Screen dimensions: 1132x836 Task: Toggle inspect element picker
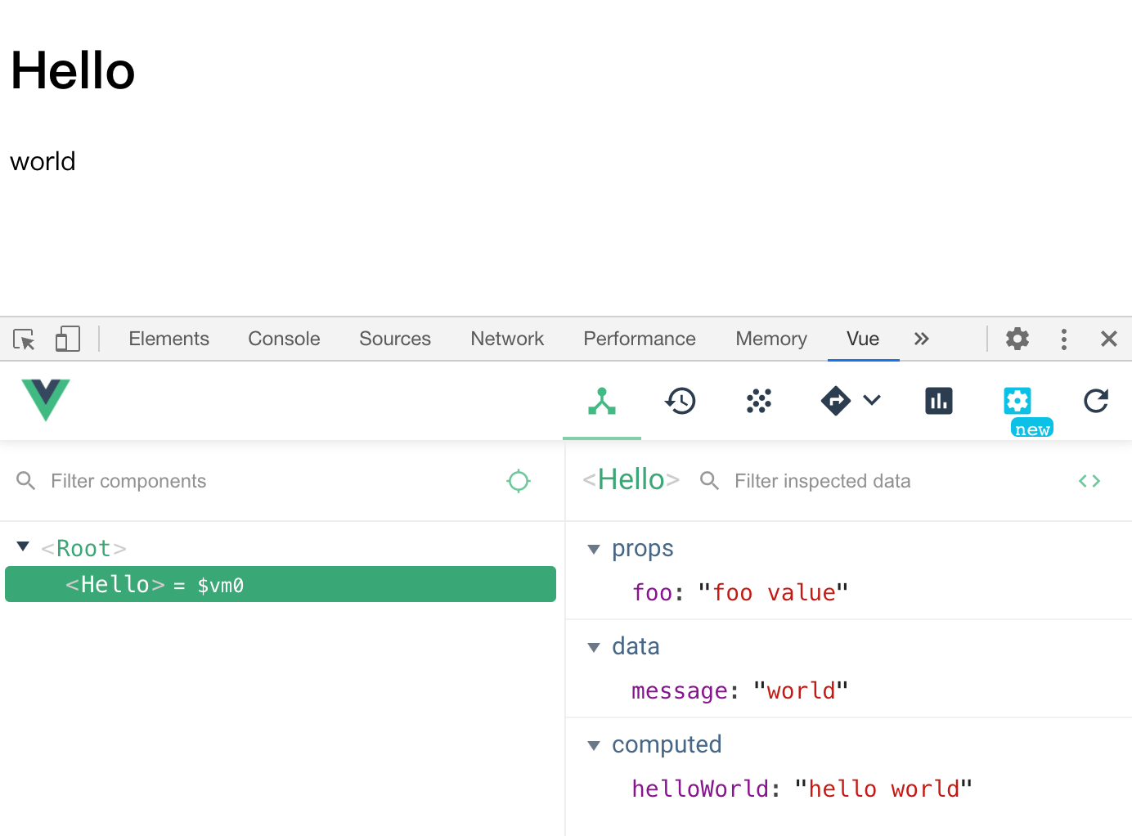pyautogui.click(x=25, y=339)
